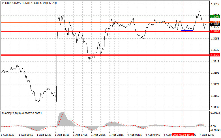
Task: Click the 1.3195 price scale value
Action: [215, 73]
